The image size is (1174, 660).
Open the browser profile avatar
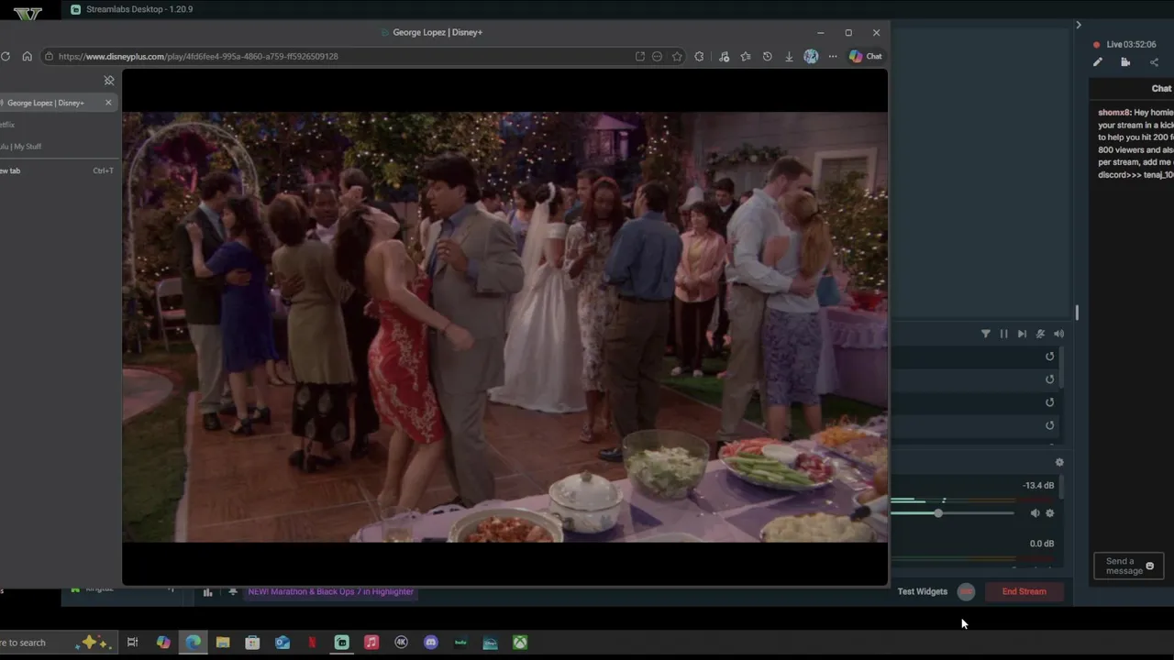[811, 56]
